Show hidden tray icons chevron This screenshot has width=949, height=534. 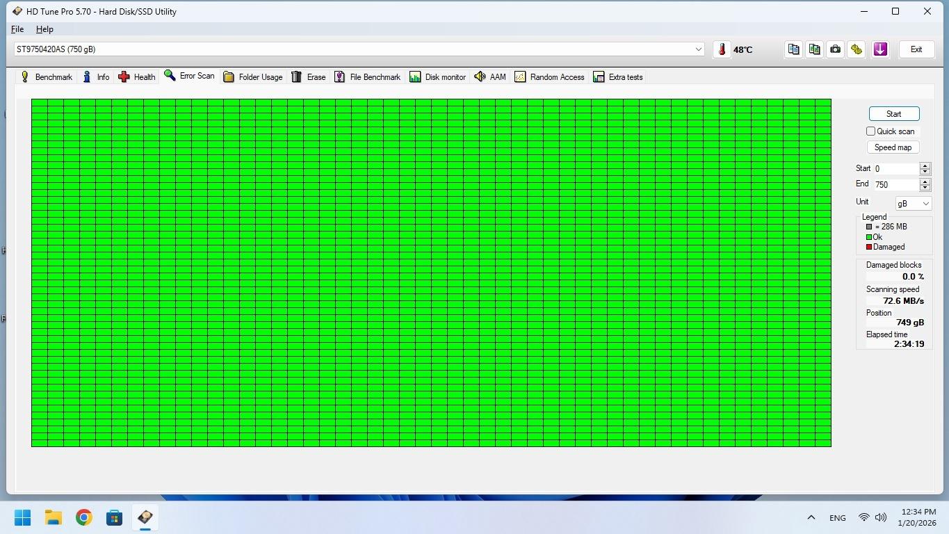(811, 517)
